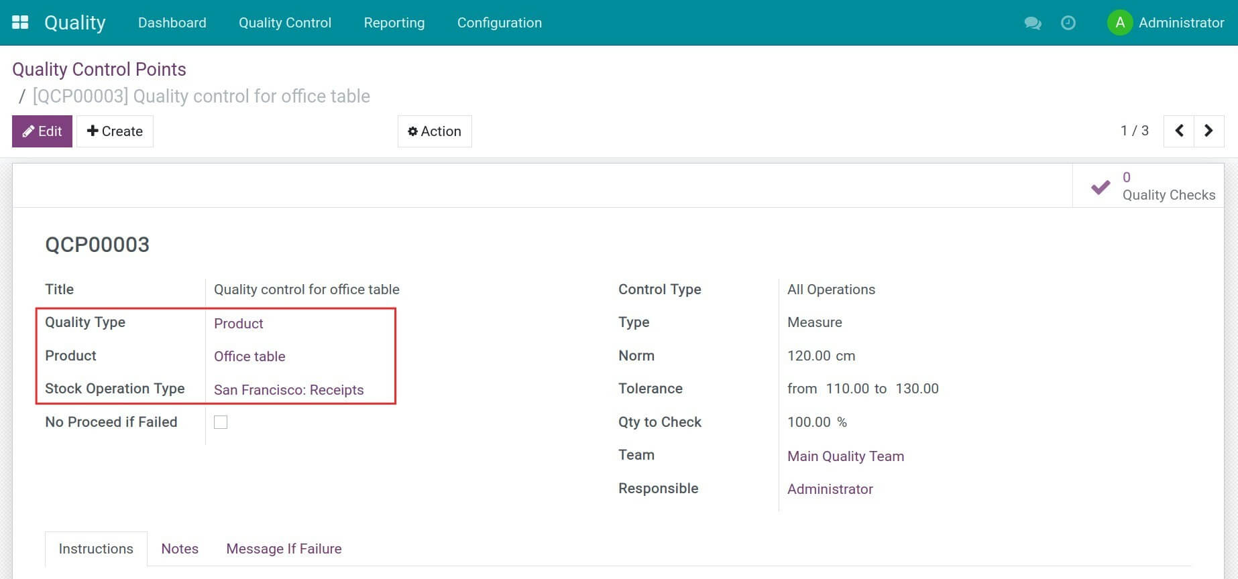Screen dimensions: 1238x579
Task: Open the apps grid menu icon
Action: [x=20, y=23]
